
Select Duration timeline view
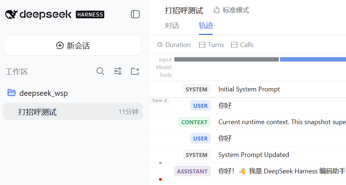click(x=174, y=45)
